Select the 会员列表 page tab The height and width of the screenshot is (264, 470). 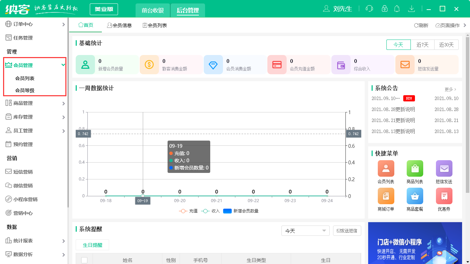[155, 25]
